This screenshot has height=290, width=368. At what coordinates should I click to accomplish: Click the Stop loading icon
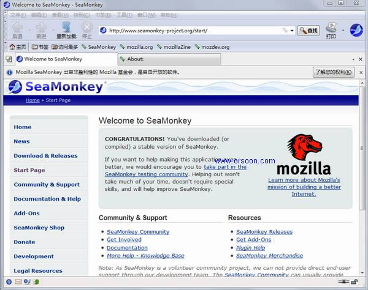point(87,28)
